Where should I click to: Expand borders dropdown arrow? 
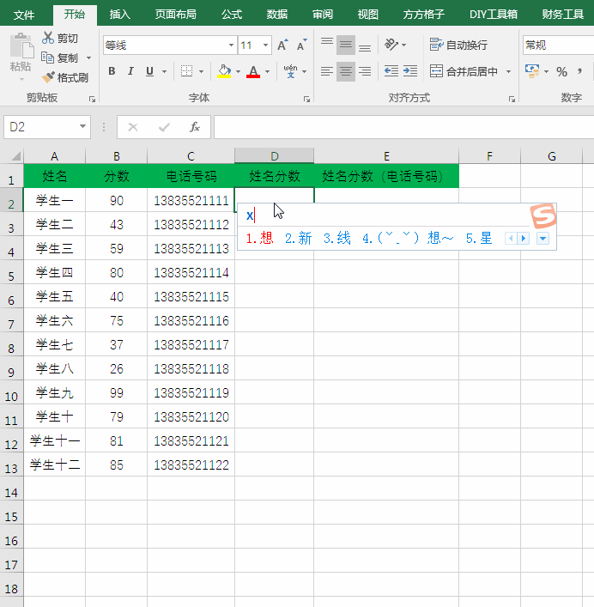[x=201, y=71]
